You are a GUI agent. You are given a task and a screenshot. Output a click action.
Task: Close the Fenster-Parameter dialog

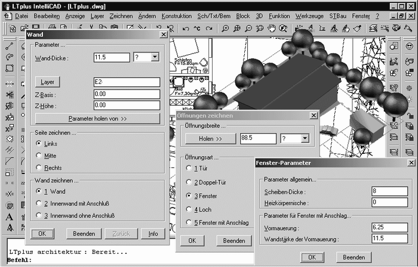point(411,163)
